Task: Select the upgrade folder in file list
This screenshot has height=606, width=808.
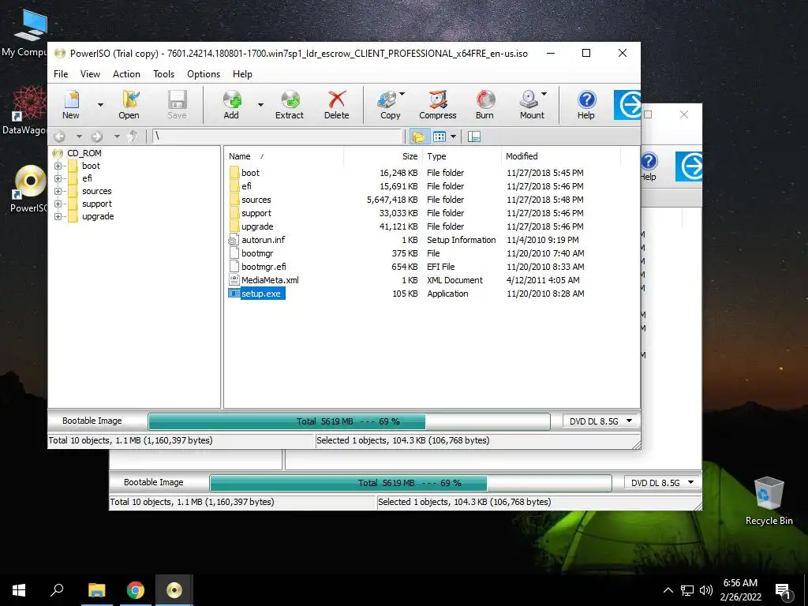Action: [x=257, y=226]
